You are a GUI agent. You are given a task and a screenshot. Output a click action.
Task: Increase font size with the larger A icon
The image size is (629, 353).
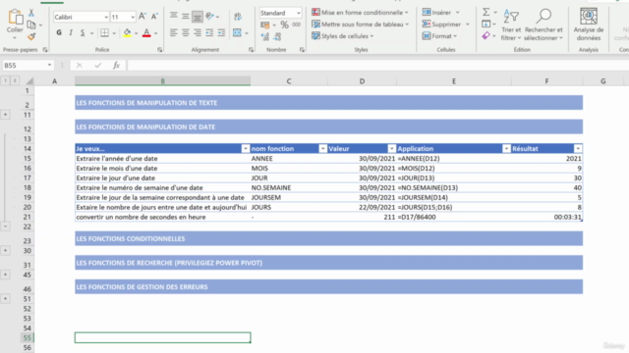click(143, 17)
